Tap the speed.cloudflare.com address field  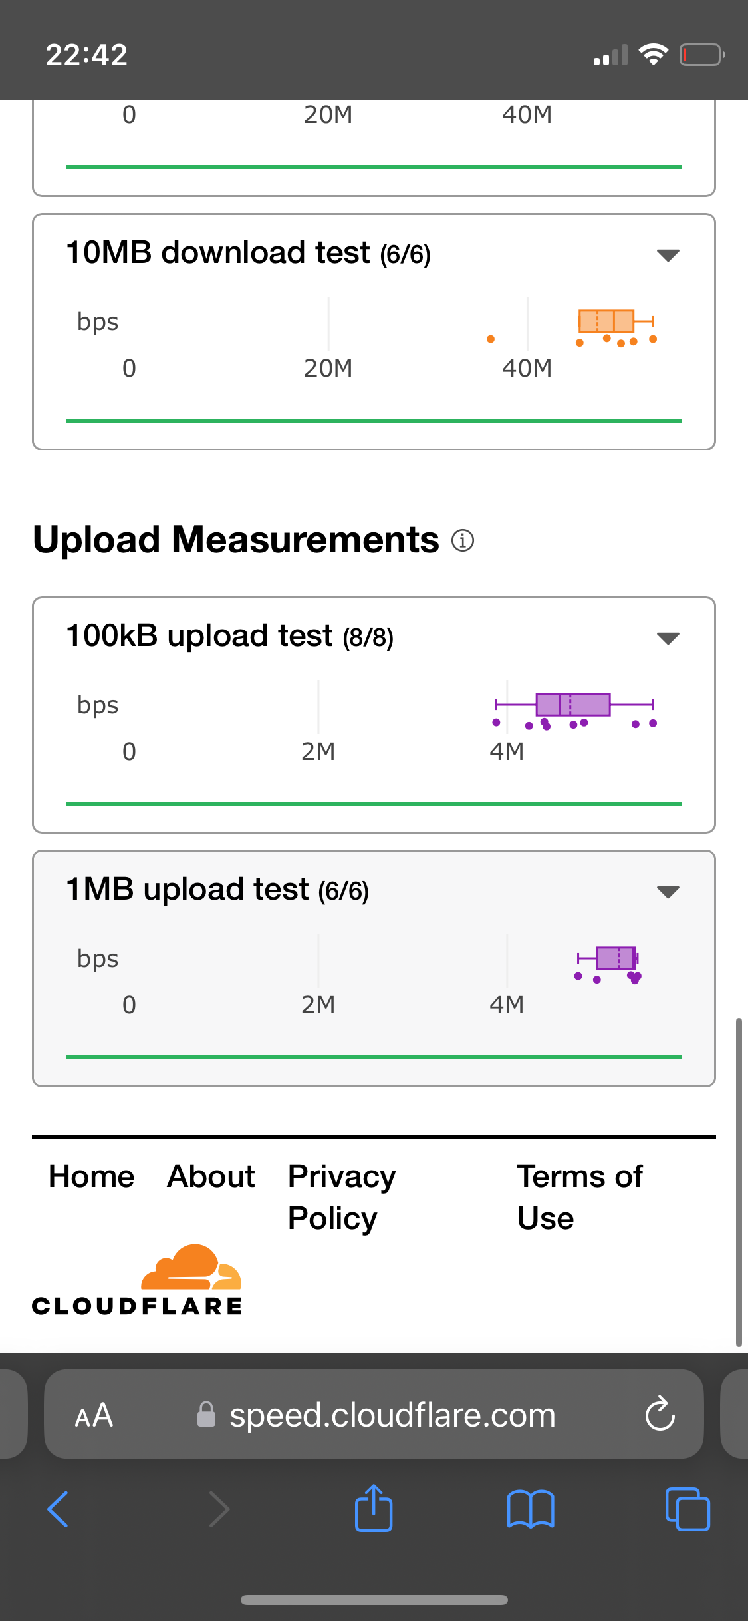374,1414
